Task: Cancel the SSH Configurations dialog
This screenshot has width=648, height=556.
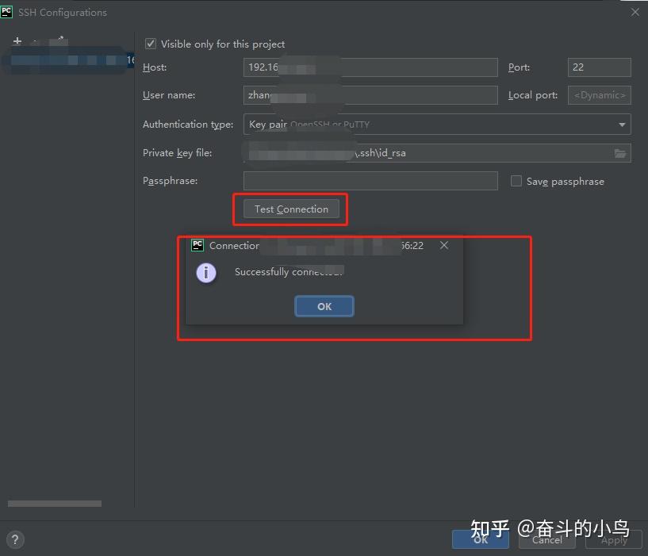Action: point(546,539)
